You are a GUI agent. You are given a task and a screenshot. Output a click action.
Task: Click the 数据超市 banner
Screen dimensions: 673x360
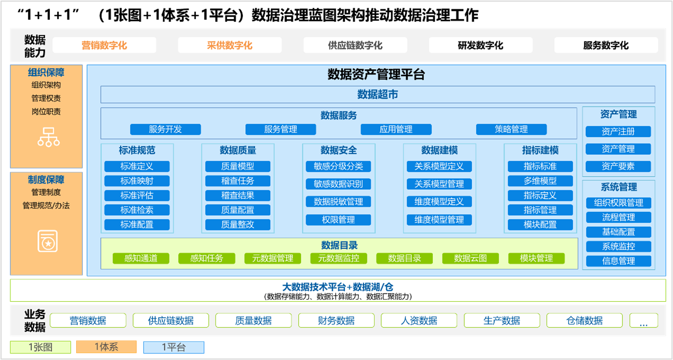(377, 94)
